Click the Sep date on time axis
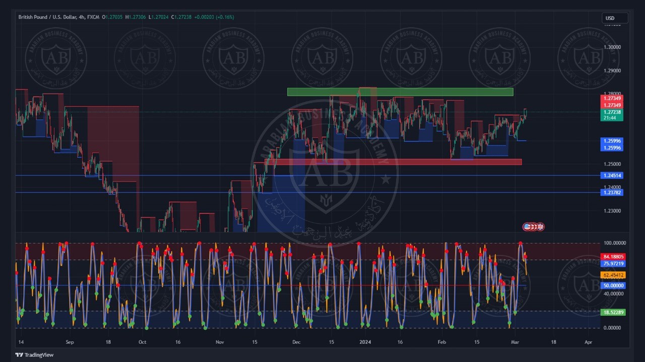Image resolution: width=645 pixels, height=362 pixels. pyautogui.click(x=70, y=342)
